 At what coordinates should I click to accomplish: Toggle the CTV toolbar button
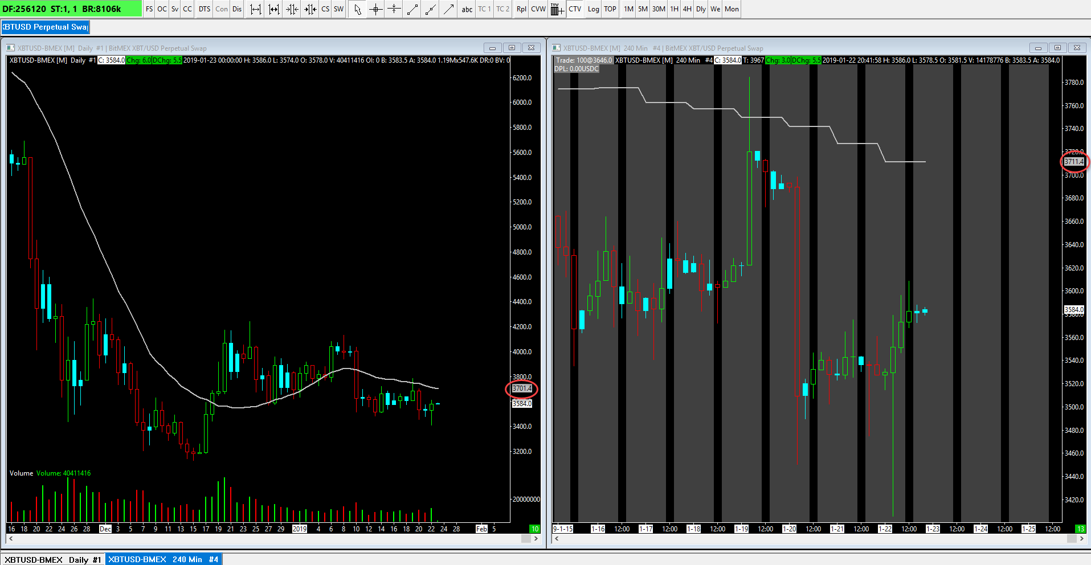tap(575, 9)
